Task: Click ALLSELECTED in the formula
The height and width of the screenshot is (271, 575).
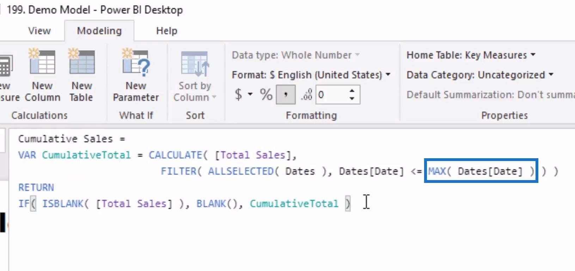Action: 241,171
